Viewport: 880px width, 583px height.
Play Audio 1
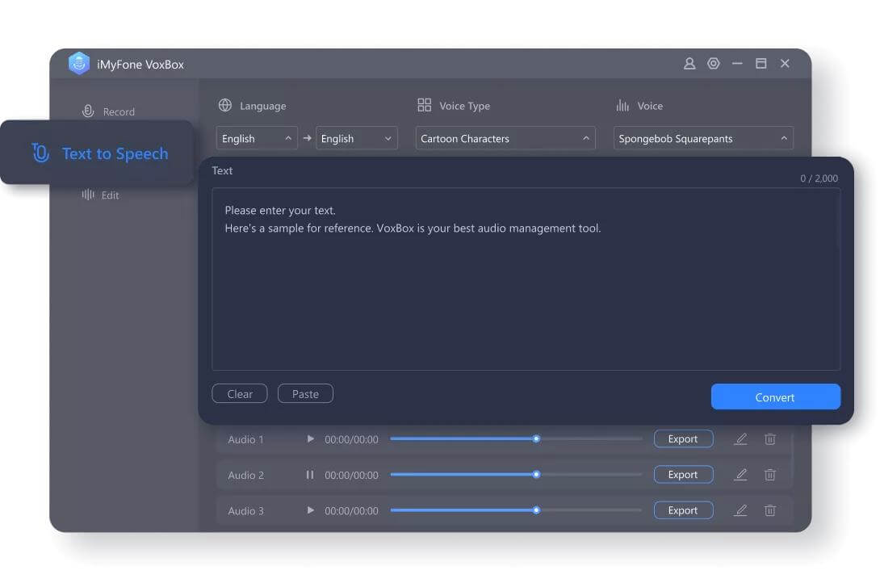(310, 438)
